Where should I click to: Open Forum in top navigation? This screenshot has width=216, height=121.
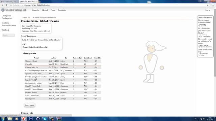coord(53,10)
